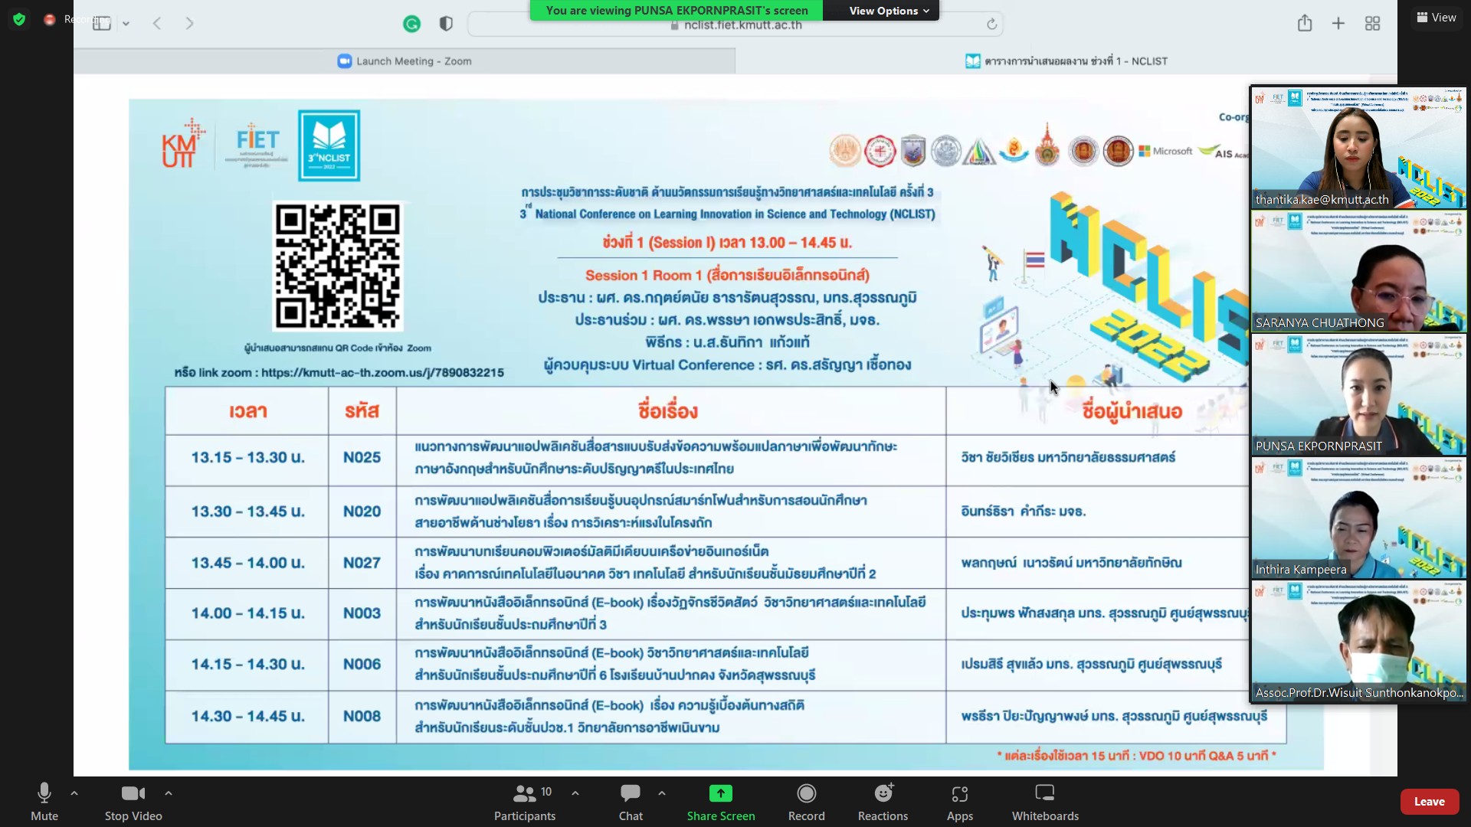The image size is (1471, 827).
Task: Open the View Options dropdown
Action: 889,11
